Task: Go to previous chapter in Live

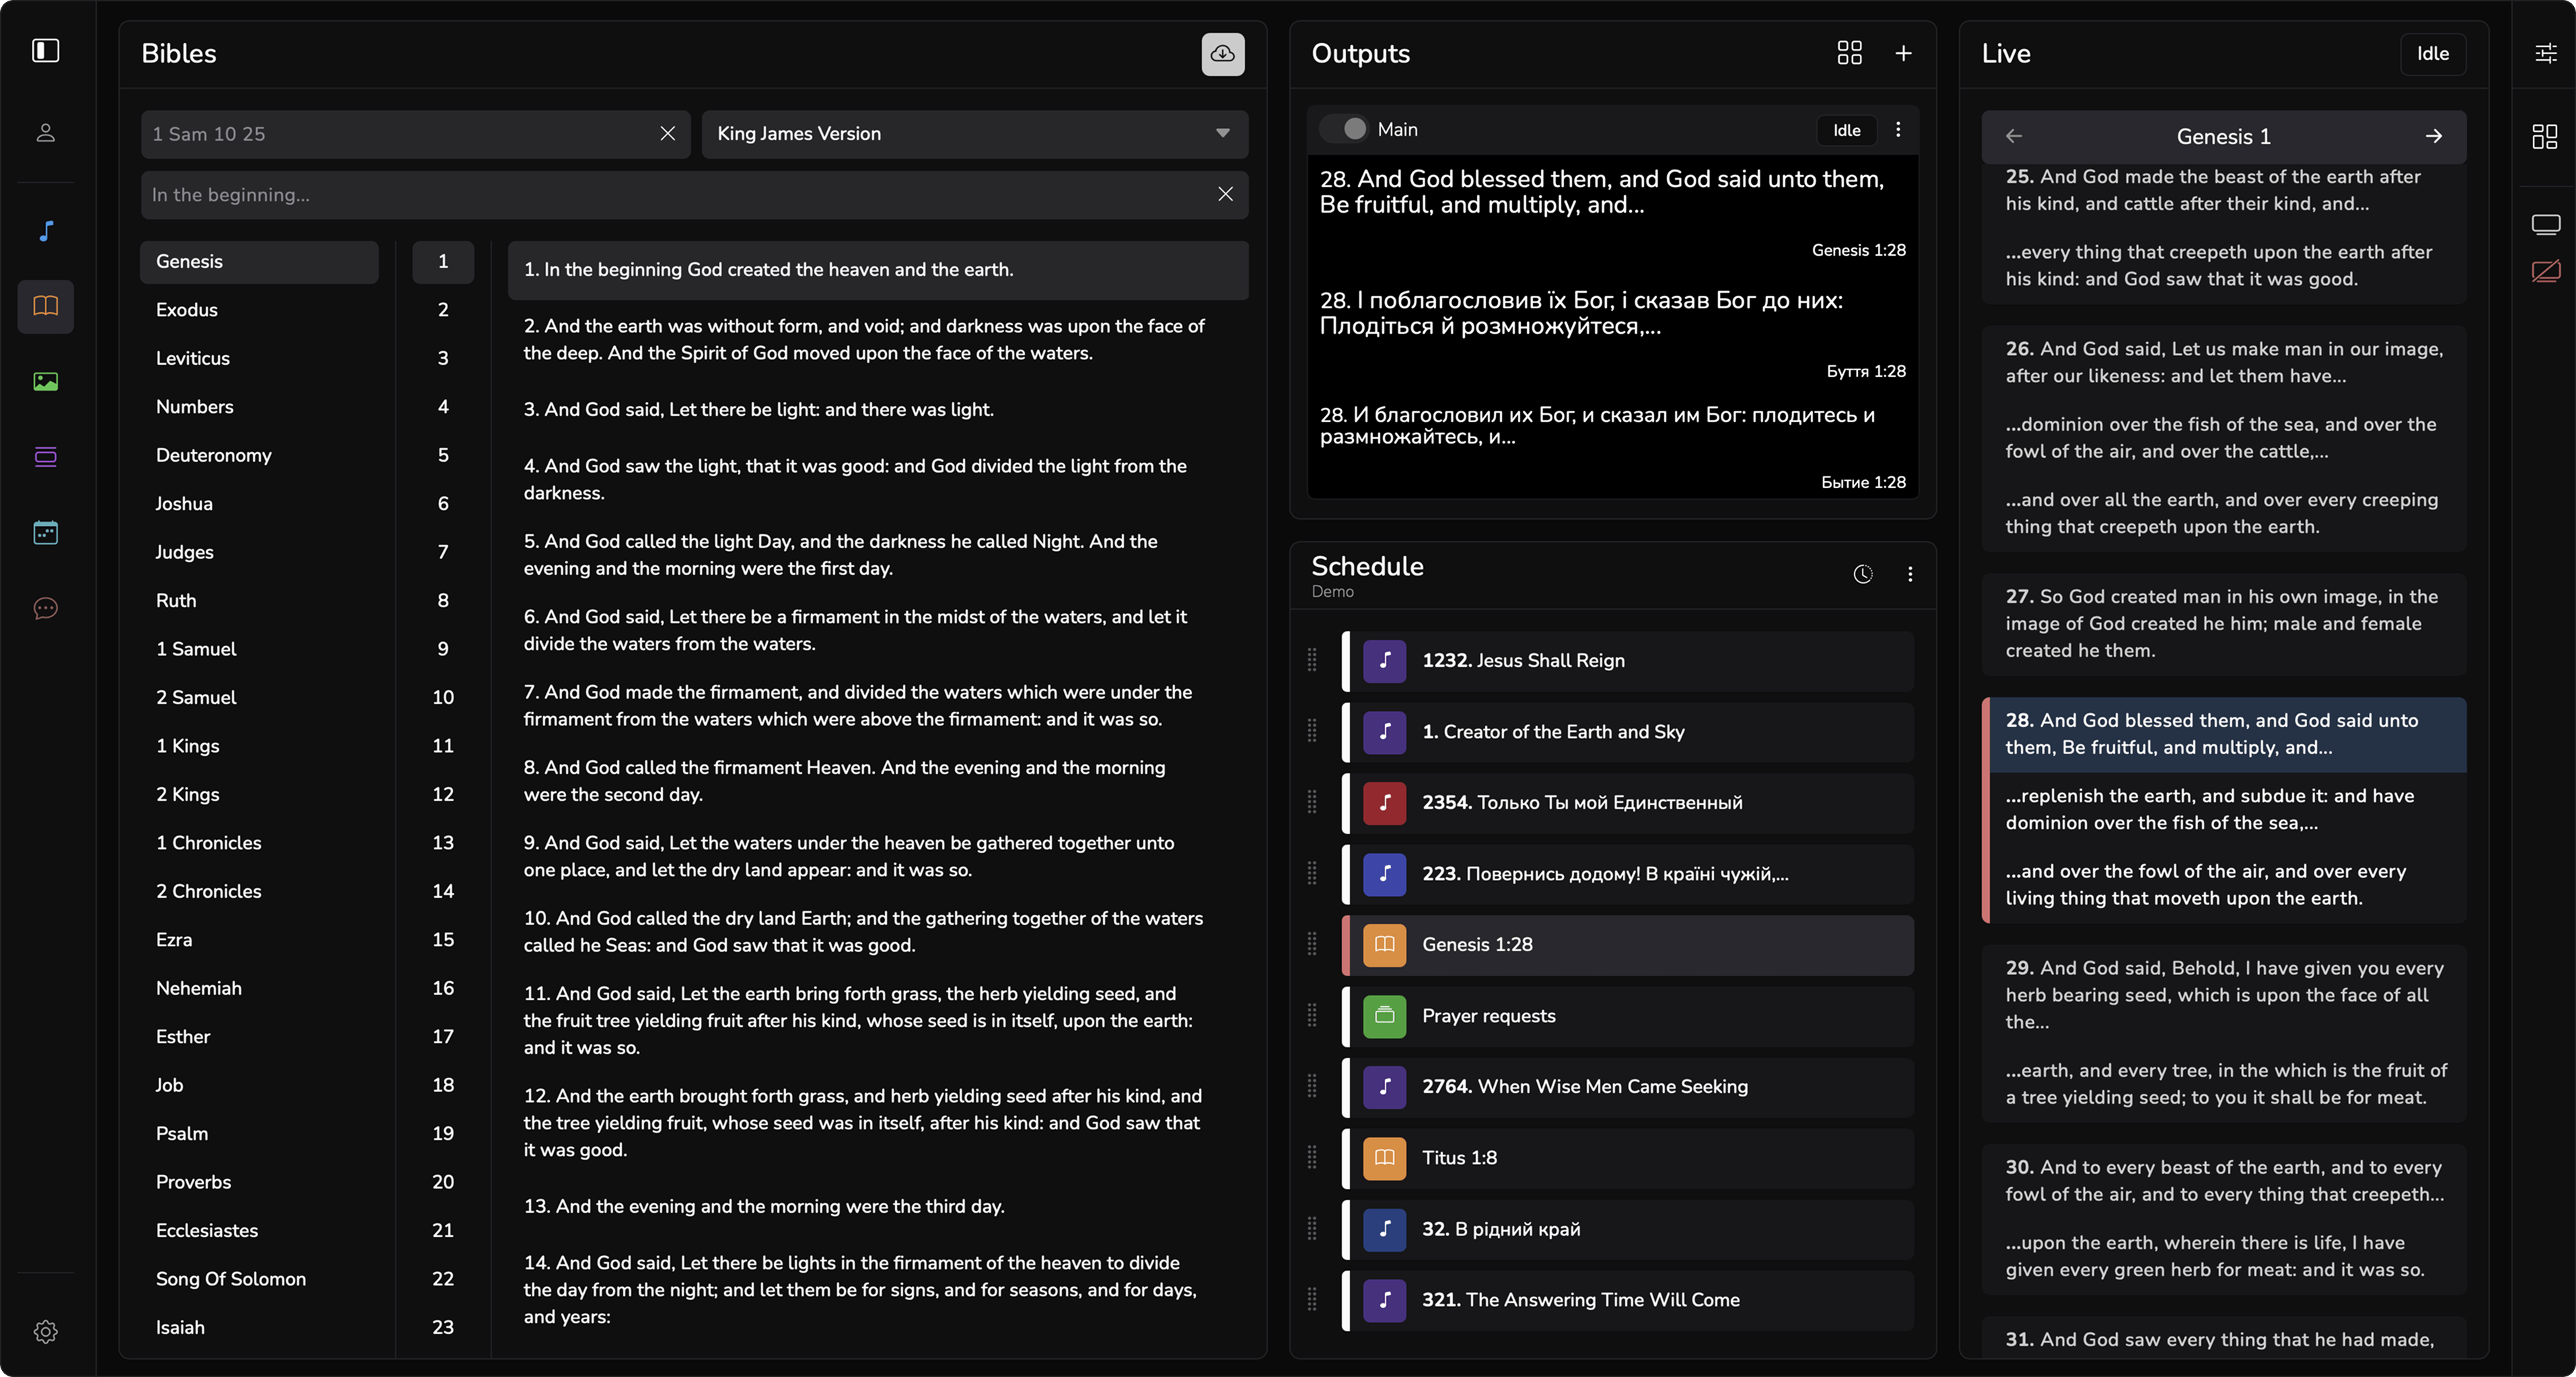Action: (x=2014, y=136)
